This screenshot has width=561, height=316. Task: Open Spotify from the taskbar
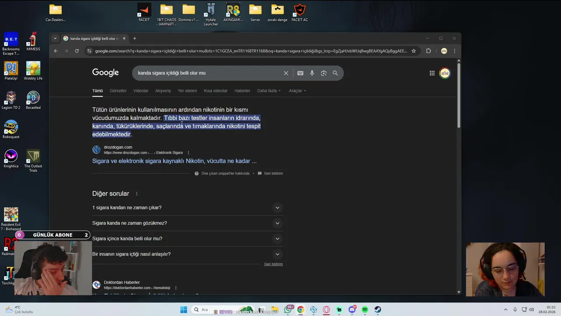[365, 310]
